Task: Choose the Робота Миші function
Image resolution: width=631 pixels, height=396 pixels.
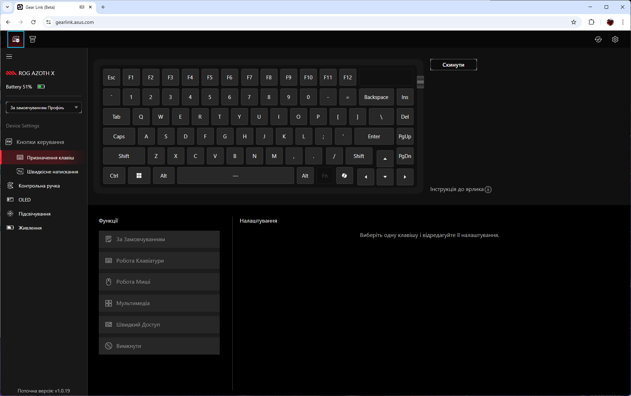Action: coord(159,282)
